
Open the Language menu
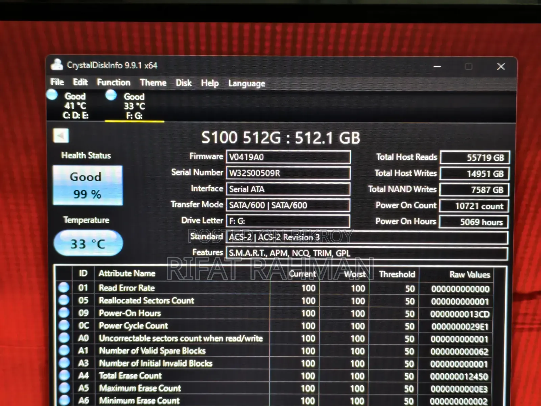[246, 84]
